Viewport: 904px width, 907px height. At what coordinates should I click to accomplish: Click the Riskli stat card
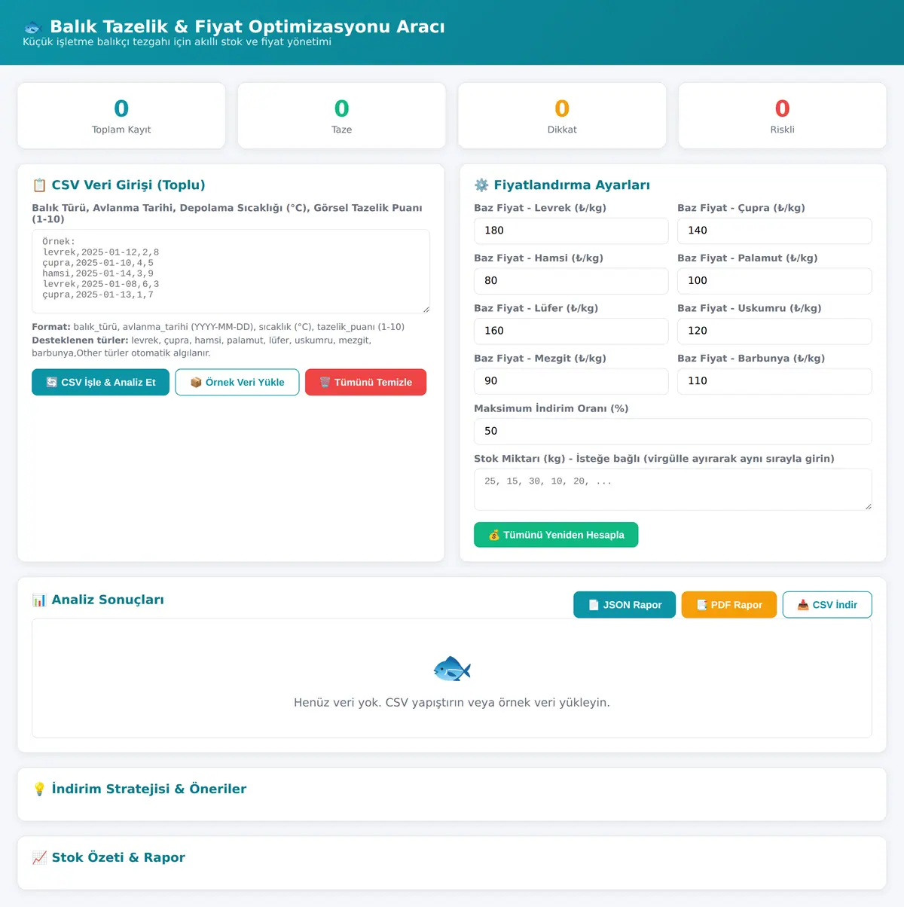783,116
